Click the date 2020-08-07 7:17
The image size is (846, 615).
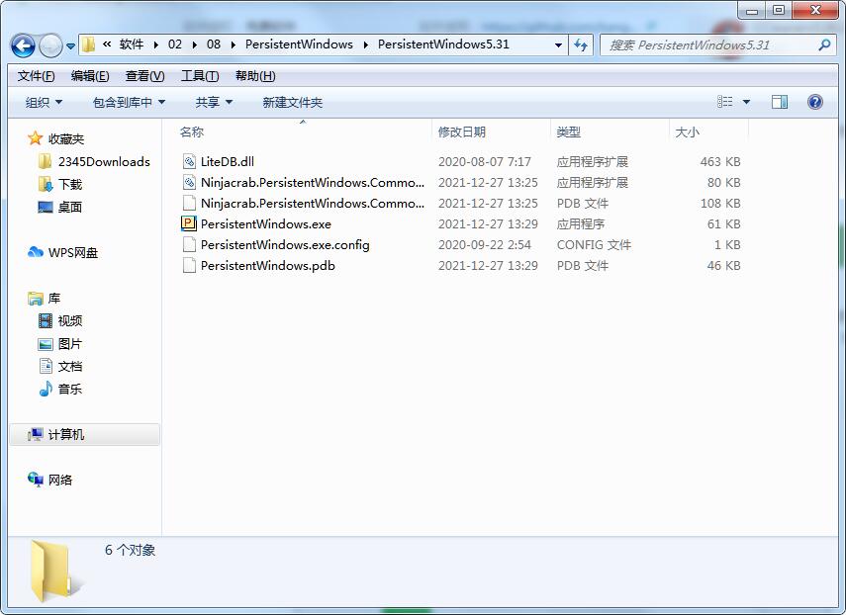tap(485, 162)
